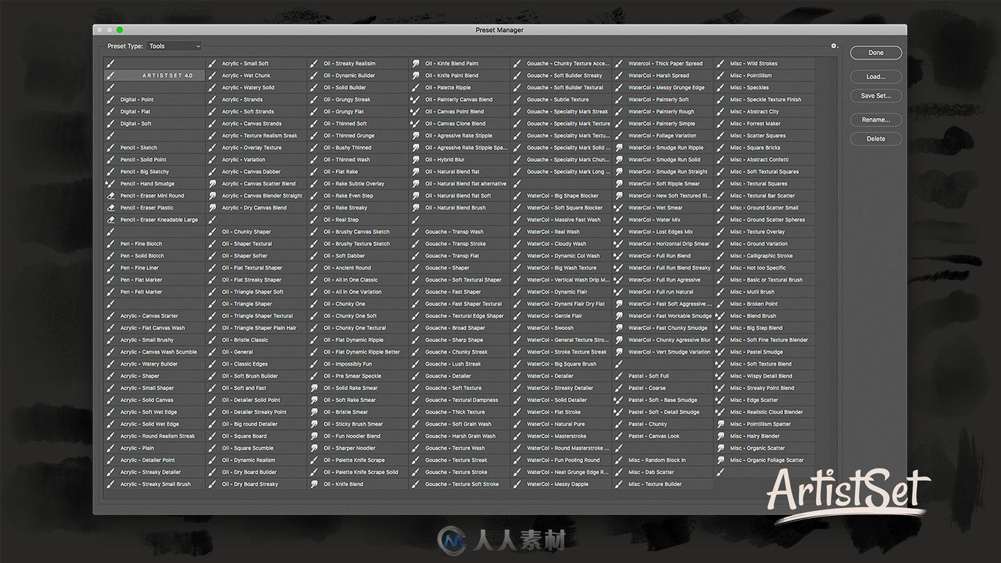This screenshot has height=563, width=1001.
Task: Select the Misc - Pointillism preset
Action: click(x=763, y=75)
